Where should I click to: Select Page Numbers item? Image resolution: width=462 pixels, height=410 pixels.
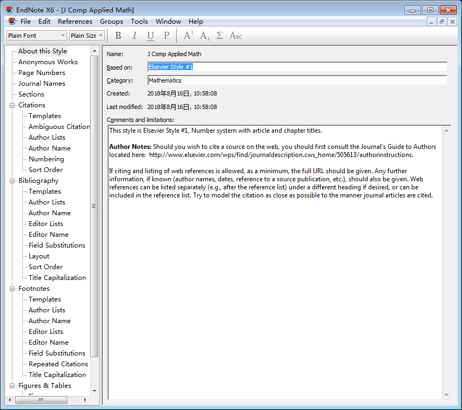pyautogui.click(x=42, y=73)
